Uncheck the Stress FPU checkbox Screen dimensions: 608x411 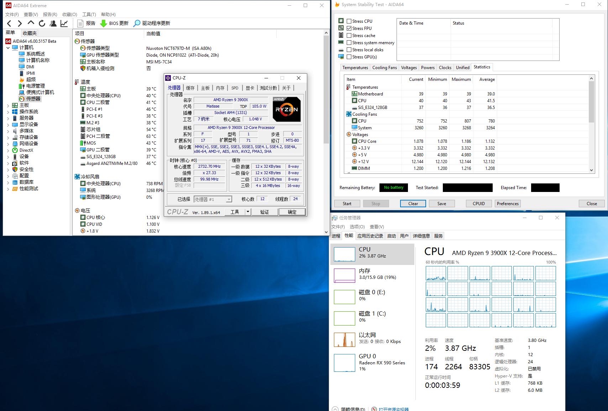[349, 28]
